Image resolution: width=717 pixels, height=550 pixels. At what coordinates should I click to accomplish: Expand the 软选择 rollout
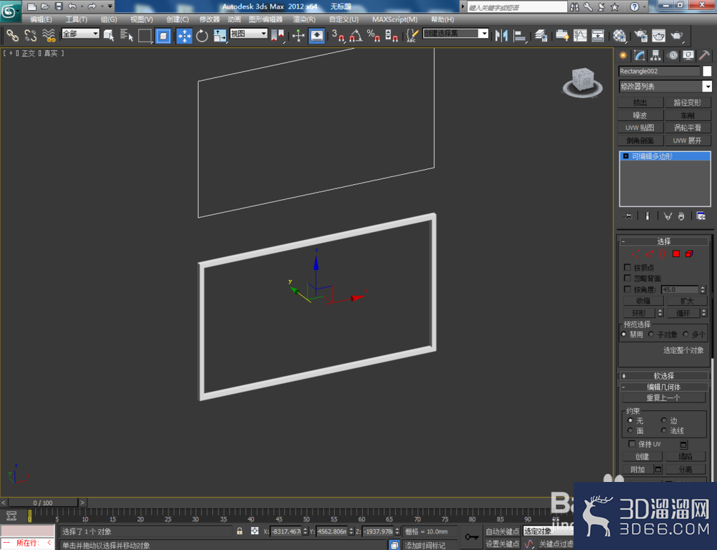pyautogui.click(x=663, y=376)
